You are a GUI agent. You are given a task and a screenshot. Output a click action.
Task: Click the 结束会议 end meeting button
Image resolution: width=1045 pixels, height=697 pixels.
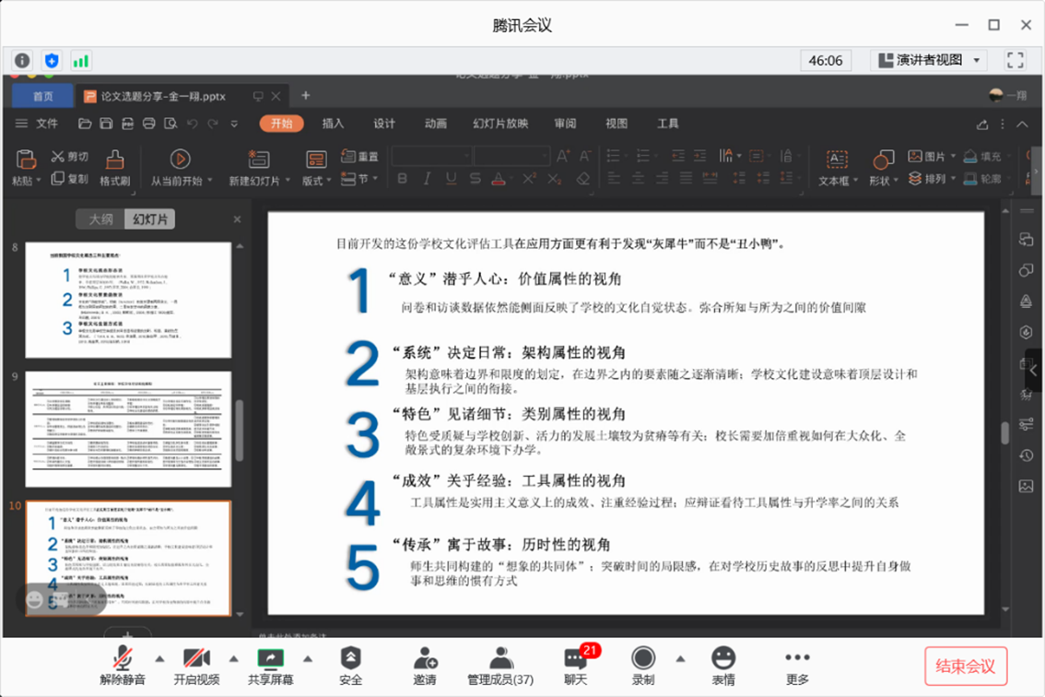point(966,666)
